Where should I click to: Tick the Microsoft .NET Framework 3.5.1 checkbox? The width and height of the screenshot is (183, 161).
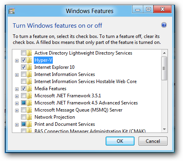(23, 96)
